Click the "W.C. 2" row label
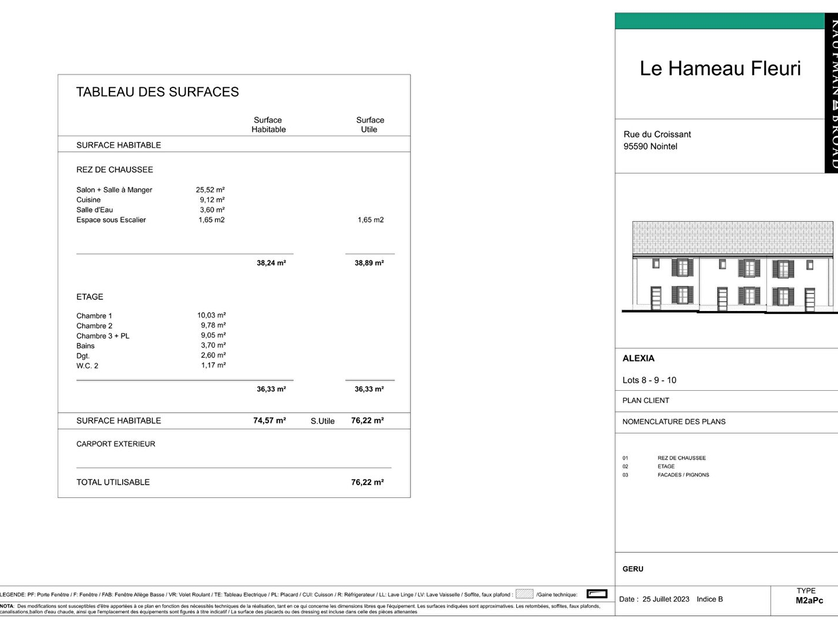Viewport: 838px width, 629px height. 87,366
